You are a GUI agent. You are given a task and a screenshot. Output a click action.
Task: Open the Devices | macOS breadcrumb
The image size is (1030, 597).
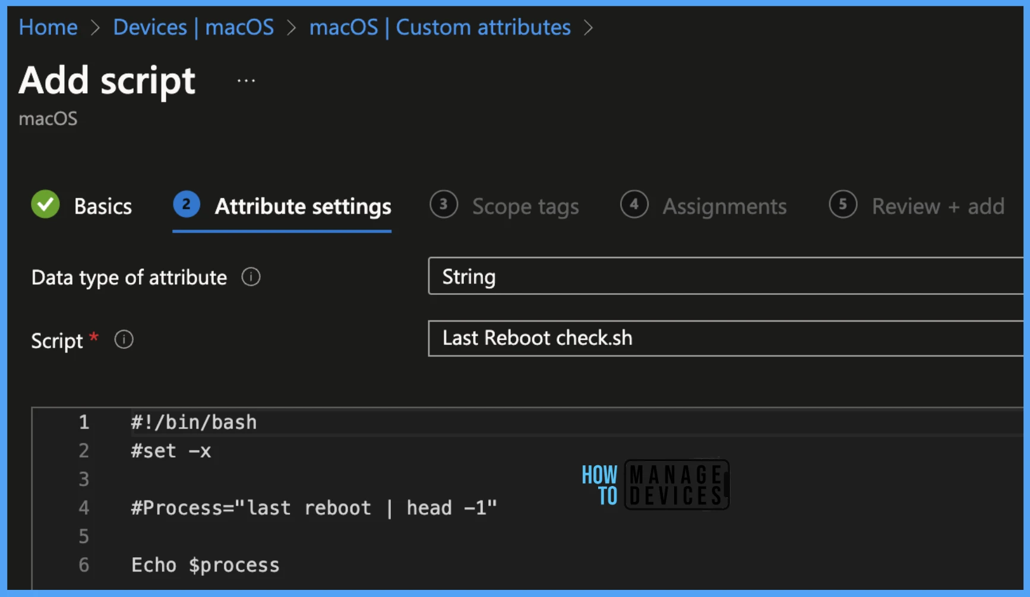click(194, 27)
